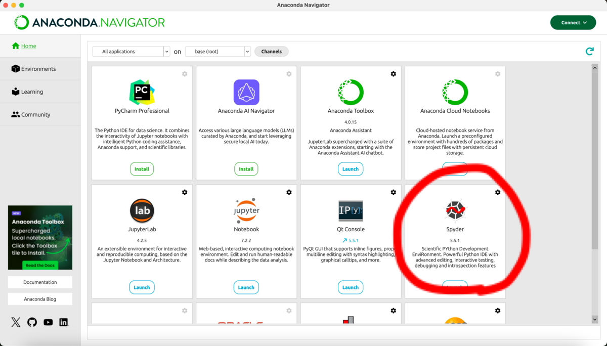Open settings gear on Anaconda Toolbox tile
This screenshot has width=607, height=346.
tap(393, 74)
